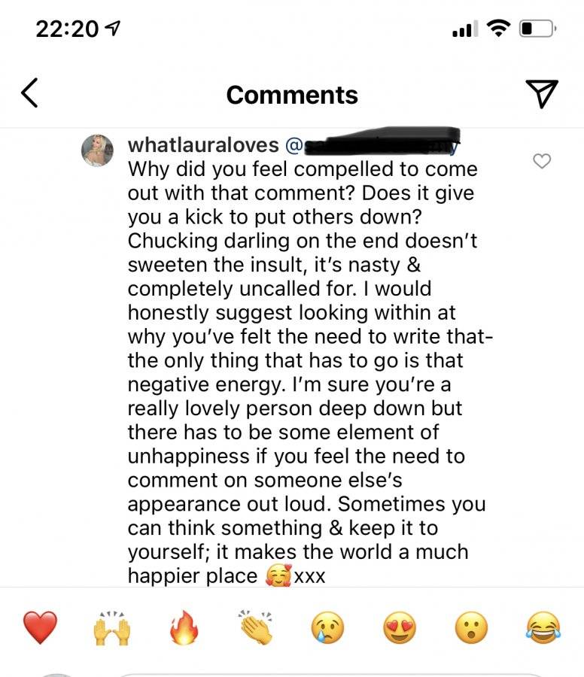Like the whatlauraloves comment heart

coord(542,161)
